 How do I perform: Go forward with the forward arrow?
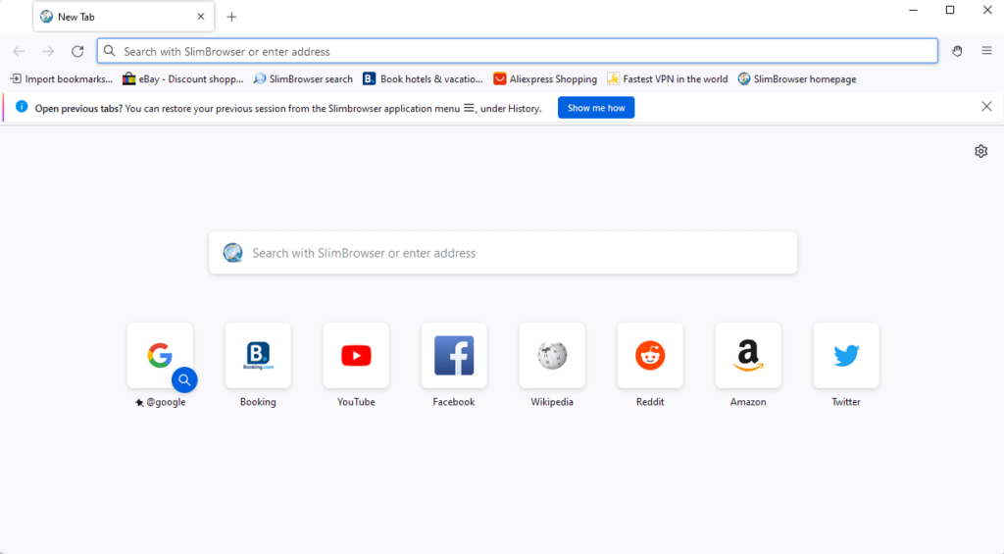click(48, 51)
